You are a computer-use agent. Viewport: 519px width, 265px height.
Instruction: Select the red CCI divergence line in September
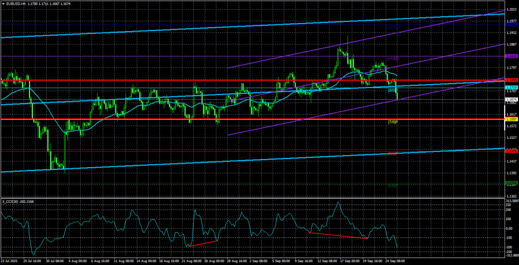[338, 236]
